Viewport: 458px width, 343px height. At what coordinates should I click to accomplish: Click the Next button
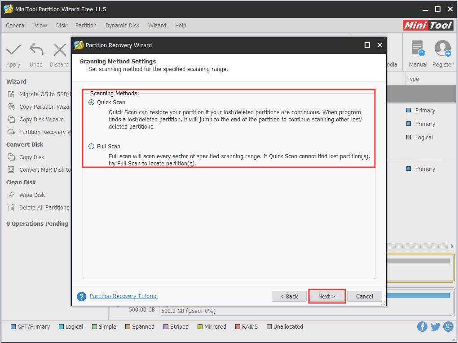pyautogui.click(x=327, y=296)
